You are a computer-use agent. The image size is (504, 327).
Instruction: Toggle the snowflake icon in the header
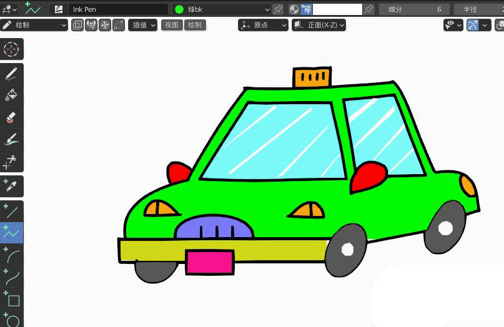104,25
